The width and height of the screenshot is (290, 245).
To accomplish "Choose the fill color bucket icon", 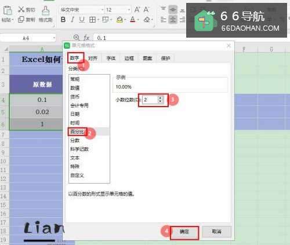I will [119, 20].
